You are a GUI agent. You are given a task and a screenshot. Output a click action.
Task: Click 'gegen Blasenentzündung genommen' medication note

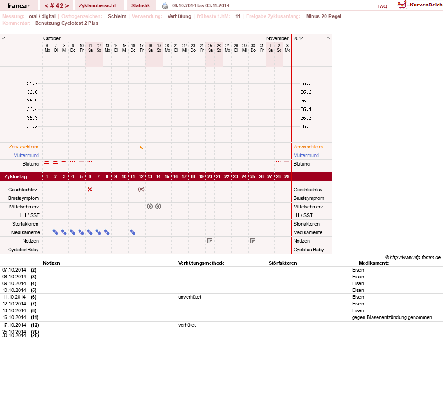[x=392, y=317]
